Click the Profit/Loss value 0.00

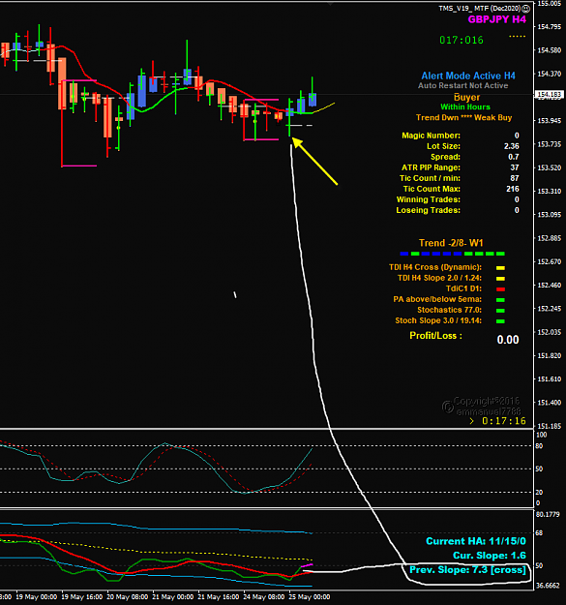pos(508,340)
